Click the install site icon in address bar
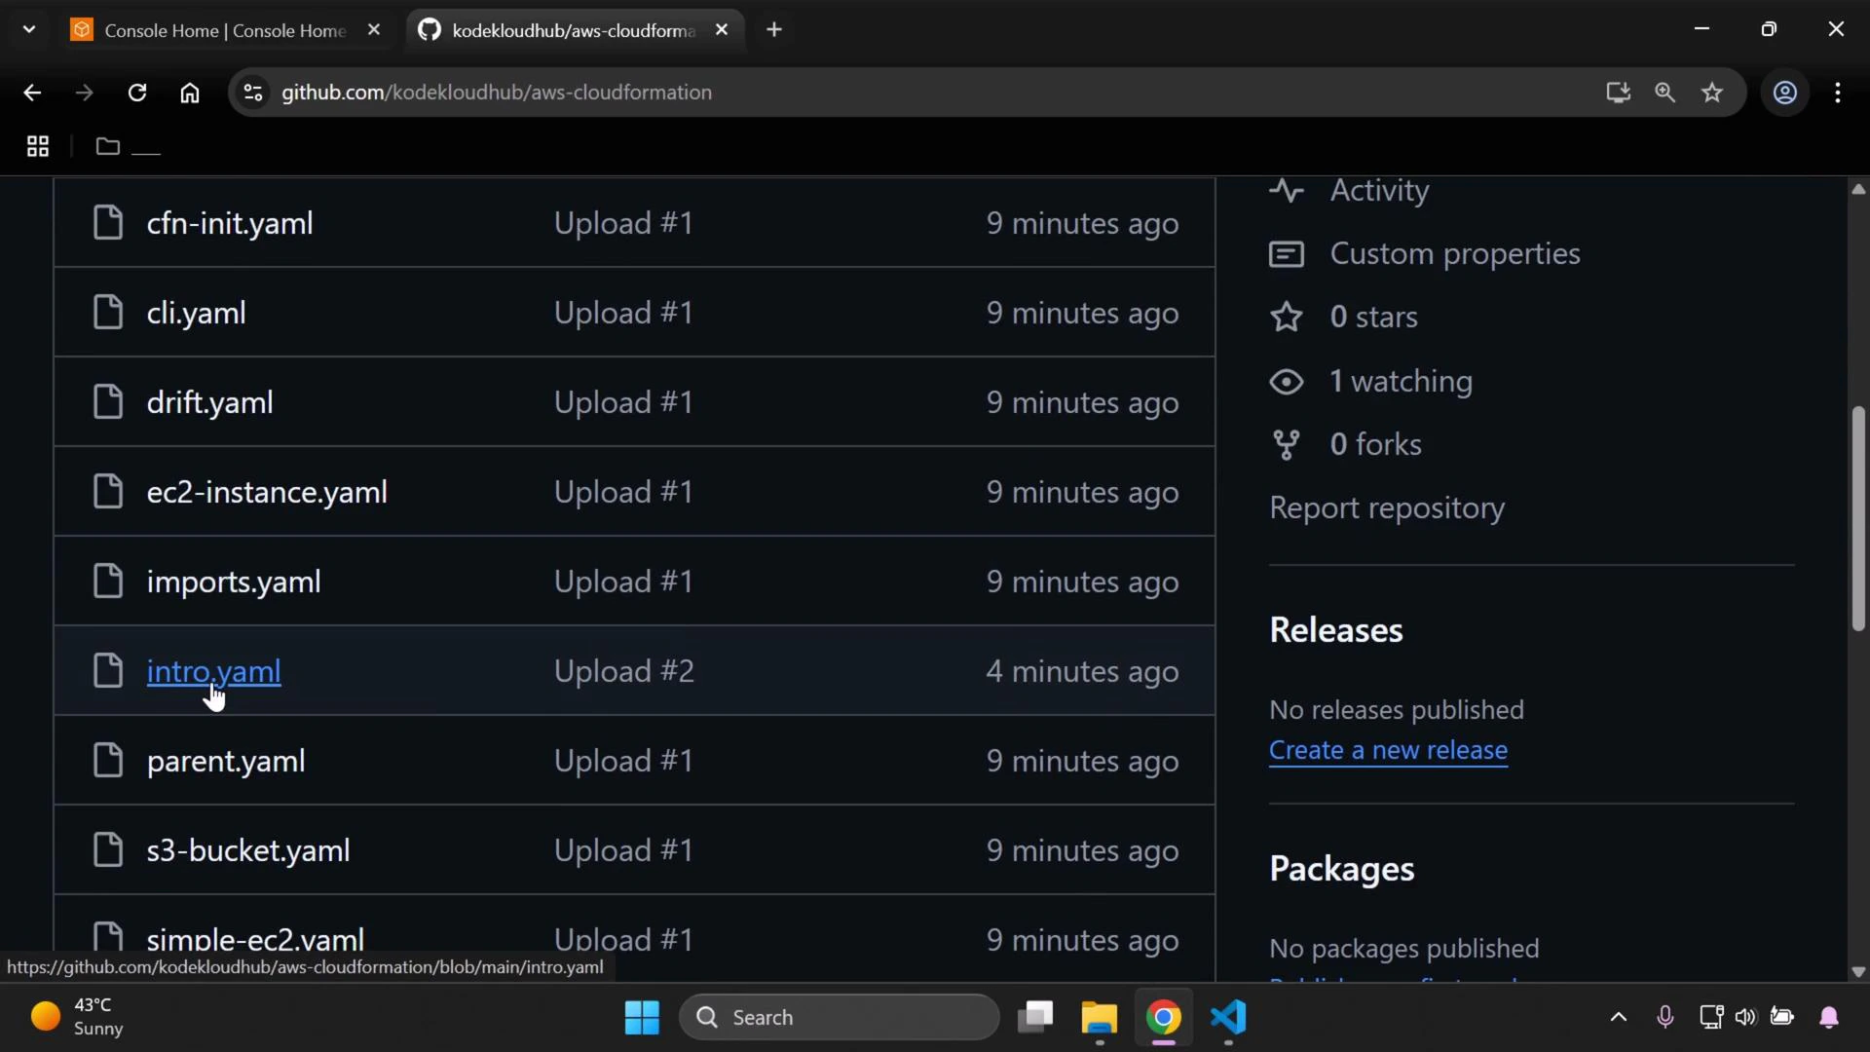 (1618, 93)
